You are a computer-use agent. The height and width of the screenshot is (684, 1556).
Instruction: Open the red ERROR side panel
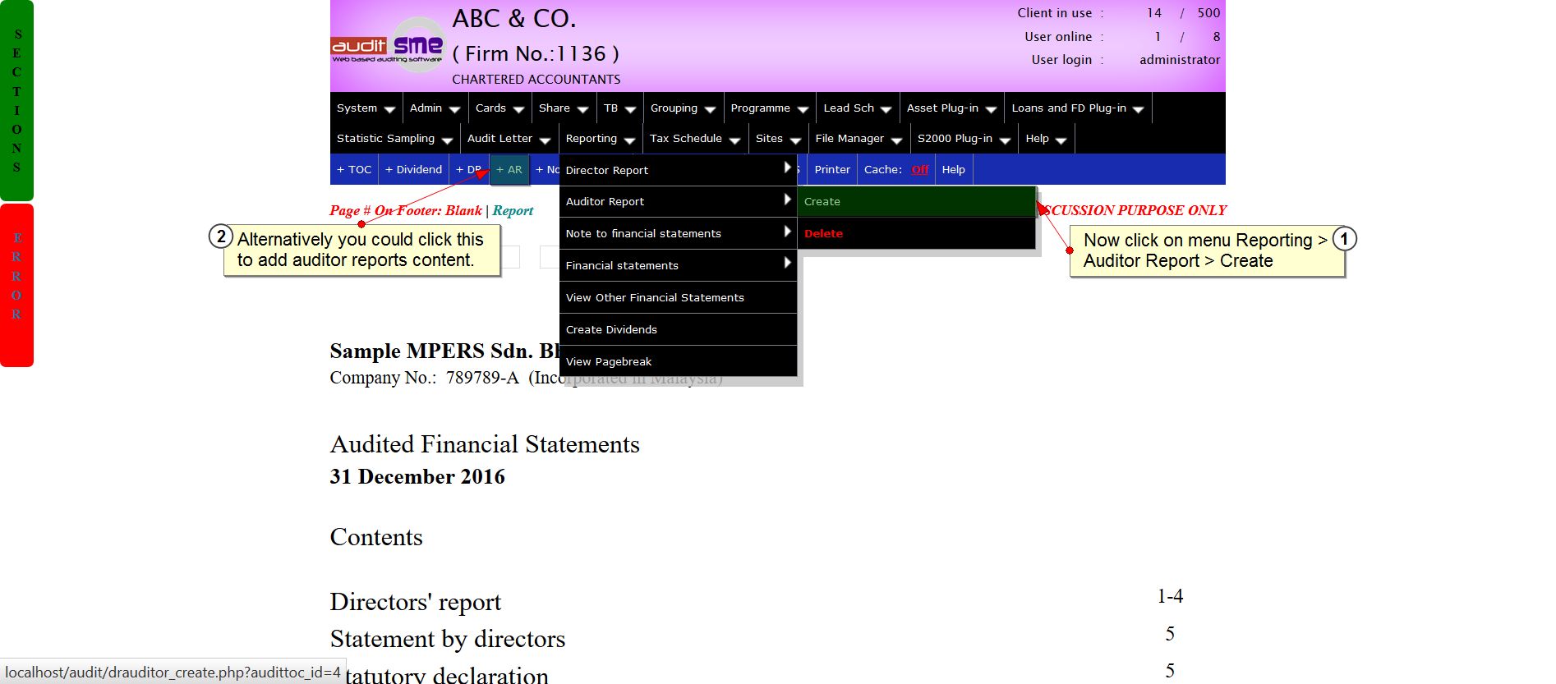[16, 284]
